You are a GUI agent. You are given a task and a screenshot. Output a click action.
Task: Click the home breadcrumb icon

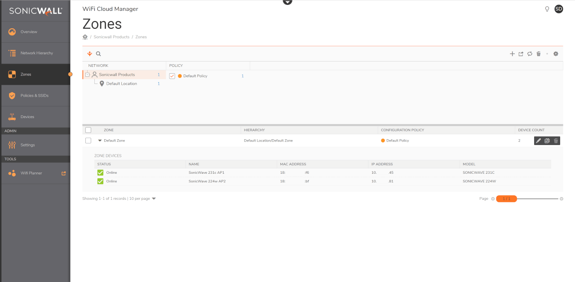pos(85,37)
